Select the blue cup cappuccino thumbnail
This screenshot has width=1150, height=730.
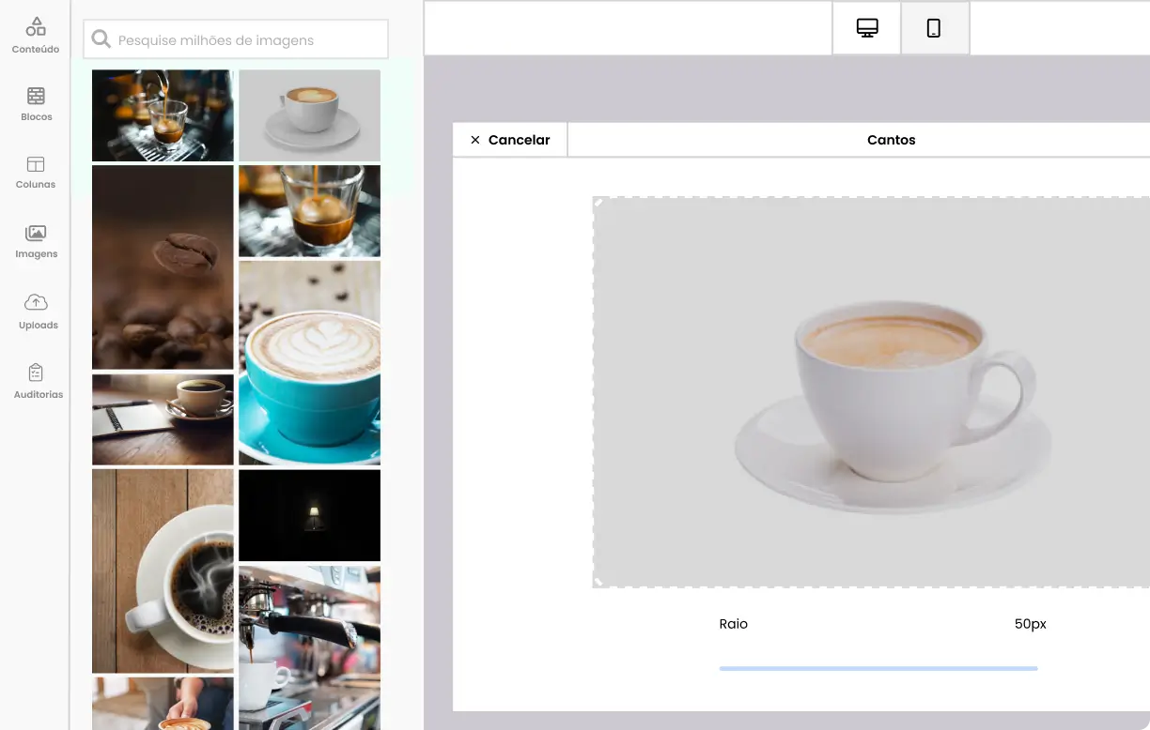click(x=309, y=362)
